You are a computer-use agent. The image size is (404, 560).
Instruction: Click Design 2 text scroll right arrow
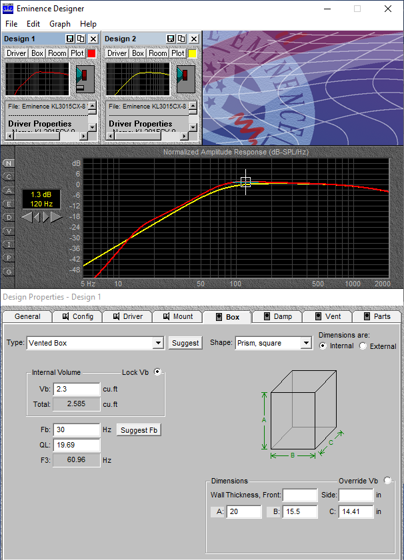[x=184, y=136]
